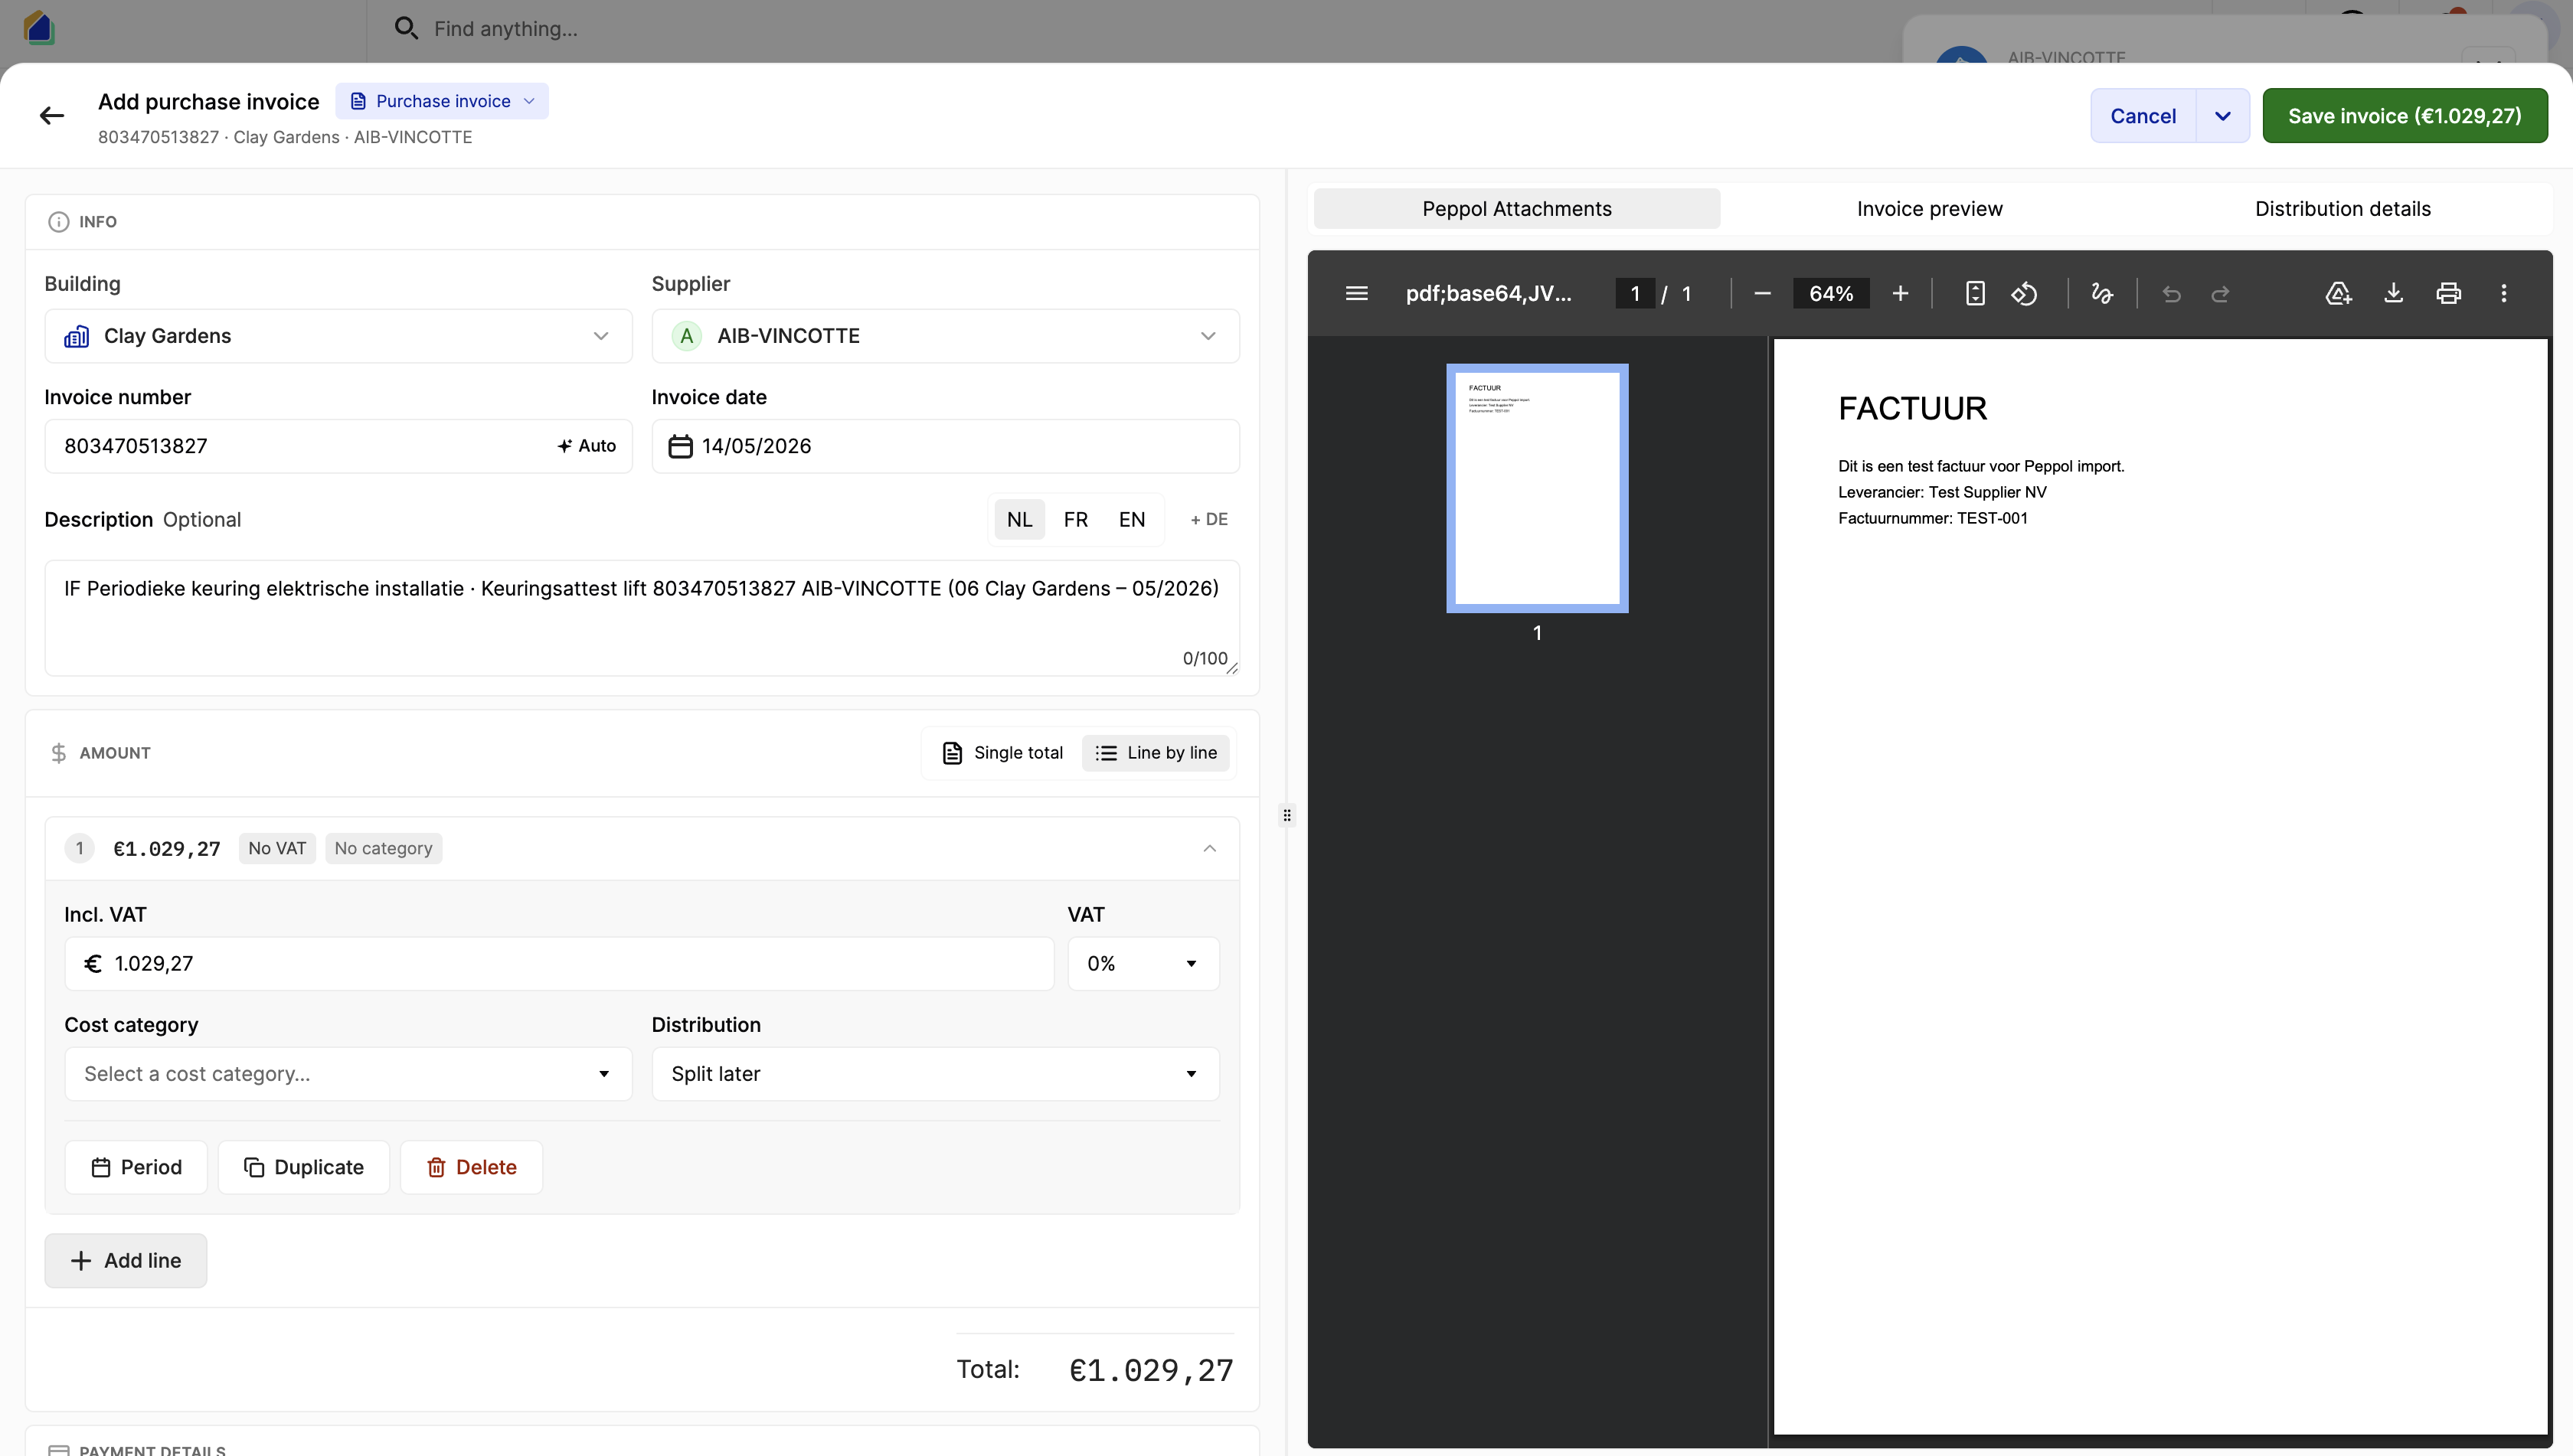The height and width of the screenshot is (1456, 2573).
Task: Save the invoice of €1.029,27
Action: tap(2405, 116)
